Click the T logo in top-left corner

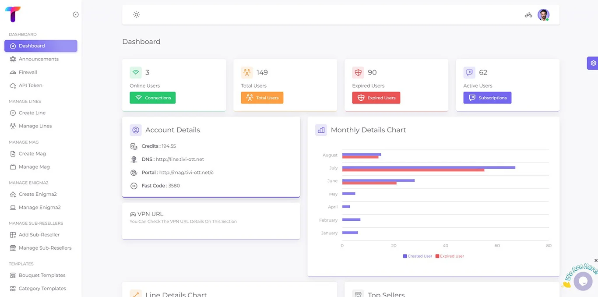point(13,14)
